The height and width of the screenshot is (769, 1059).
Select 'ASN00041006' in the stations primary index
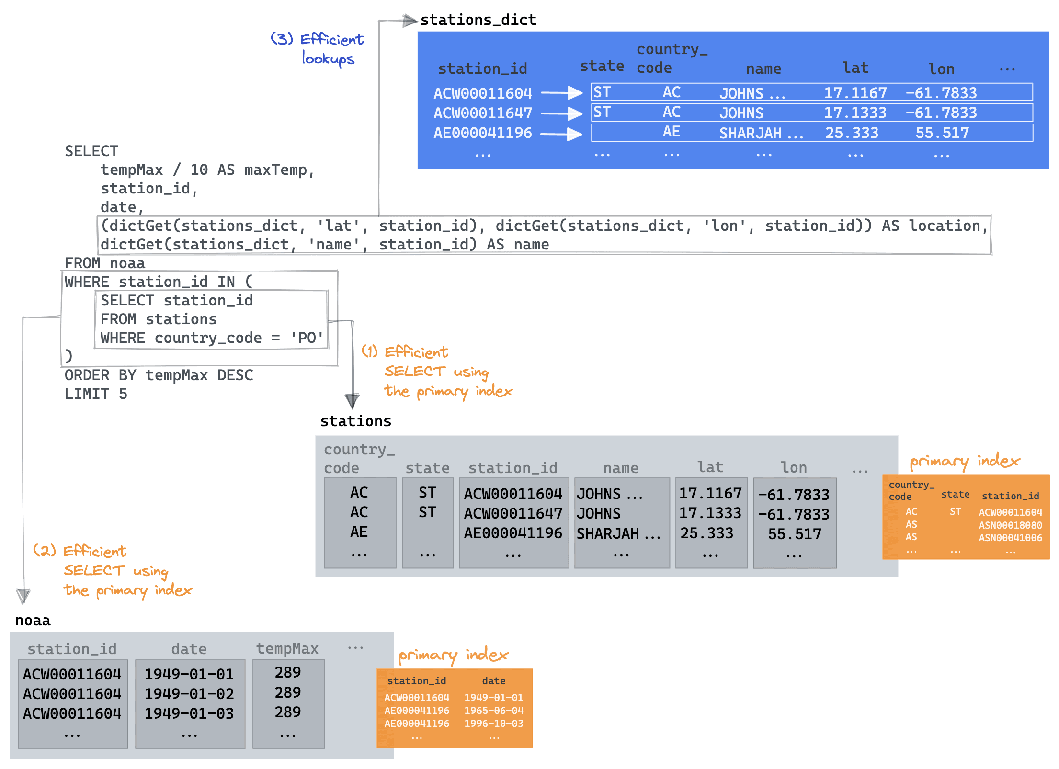pyautogui.click(x=1010, y=538)
